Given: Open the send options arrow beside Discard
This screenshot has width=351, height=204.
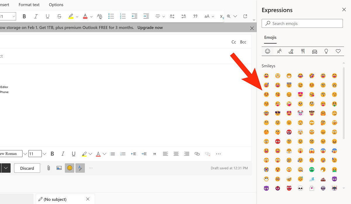Looking at the screenshot, I should pos(6,168).
